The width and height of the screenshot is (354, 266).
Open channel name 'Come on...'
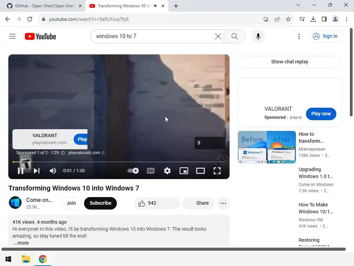click(39, 200)
